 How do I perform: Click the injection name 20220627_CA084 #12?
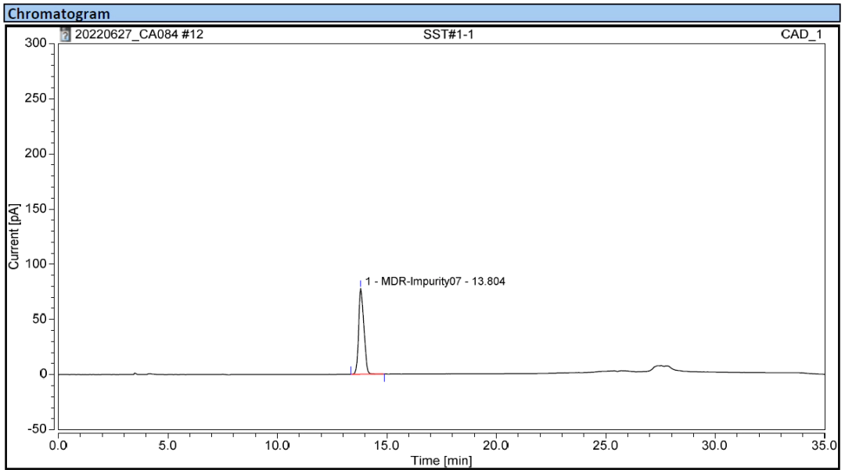point(139,34)
